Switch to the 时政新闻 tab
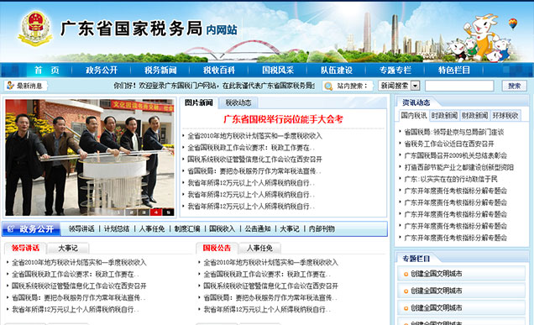 click(444, 116)
